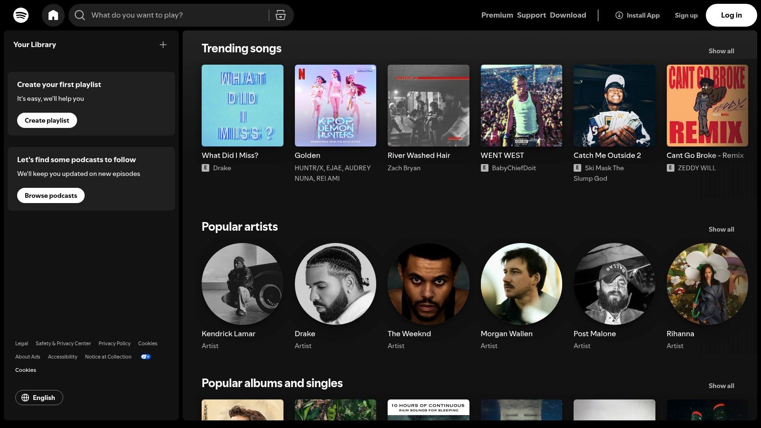
Task: Click Popular artists heading
Action: click(240, 227)
